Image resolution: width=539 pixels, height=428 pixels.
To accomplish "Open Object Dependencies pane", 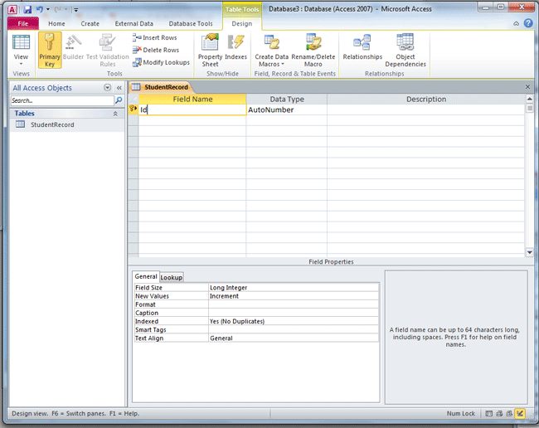I will [x=405, y=51].
